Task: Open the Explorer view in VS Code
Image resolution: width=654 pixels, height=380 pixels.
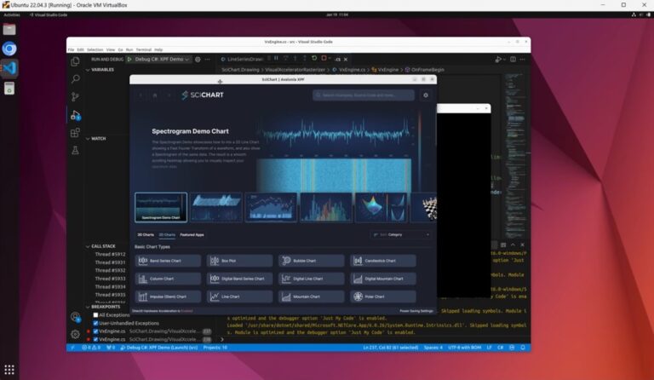Action: click(75, 61)
